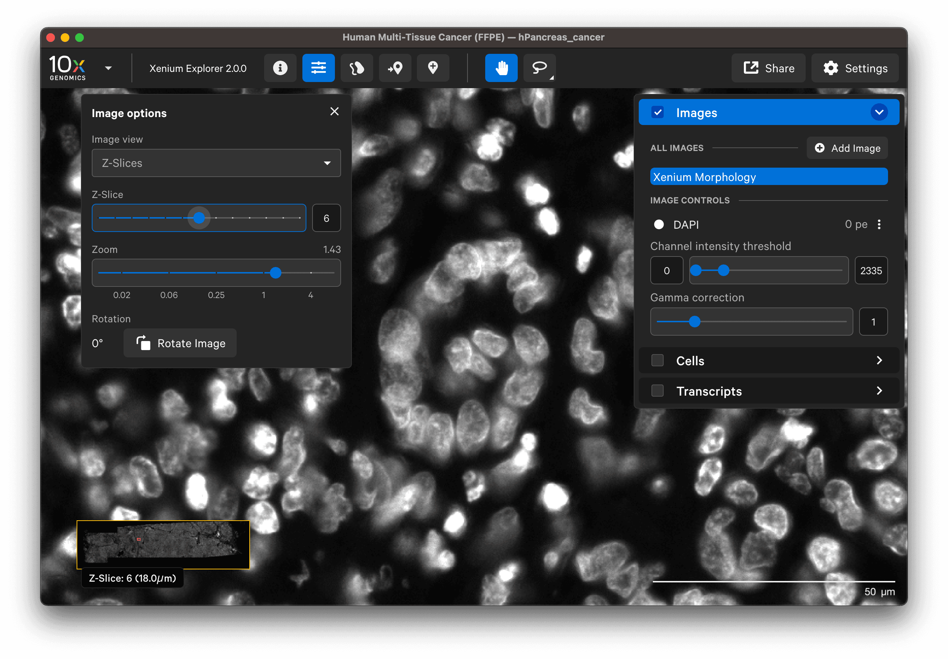
Task: Open Settings
Action: point(855,68)
